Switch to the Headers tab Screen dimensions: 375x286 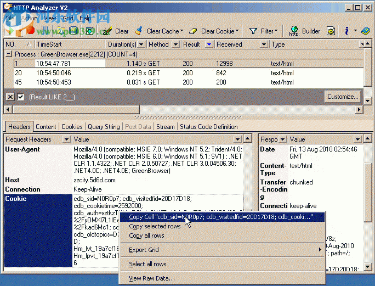19,126
